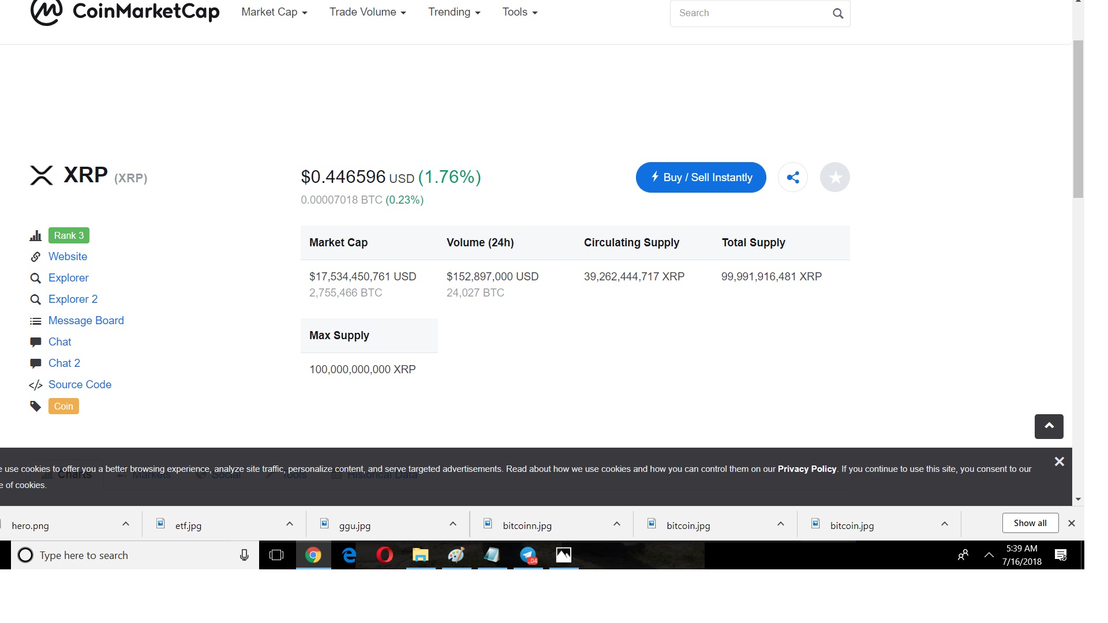Click the scroll-to-top arrow button
The width and height of the screenshot is (1108, 623).
pyautogui.click(x=1049, y=426)
